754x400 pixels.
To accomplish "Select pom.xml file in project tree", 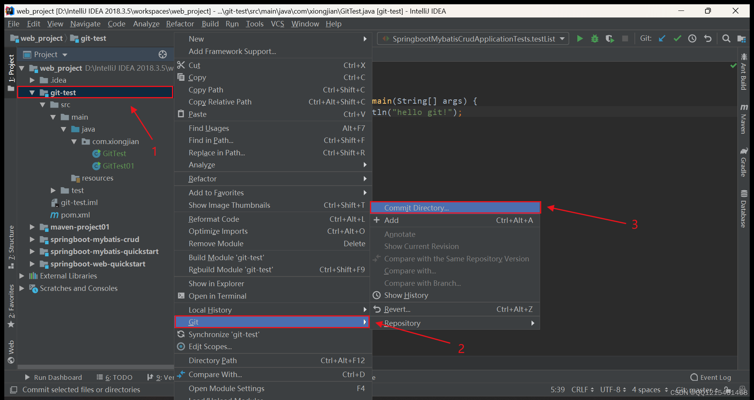I will coord(75,215).
